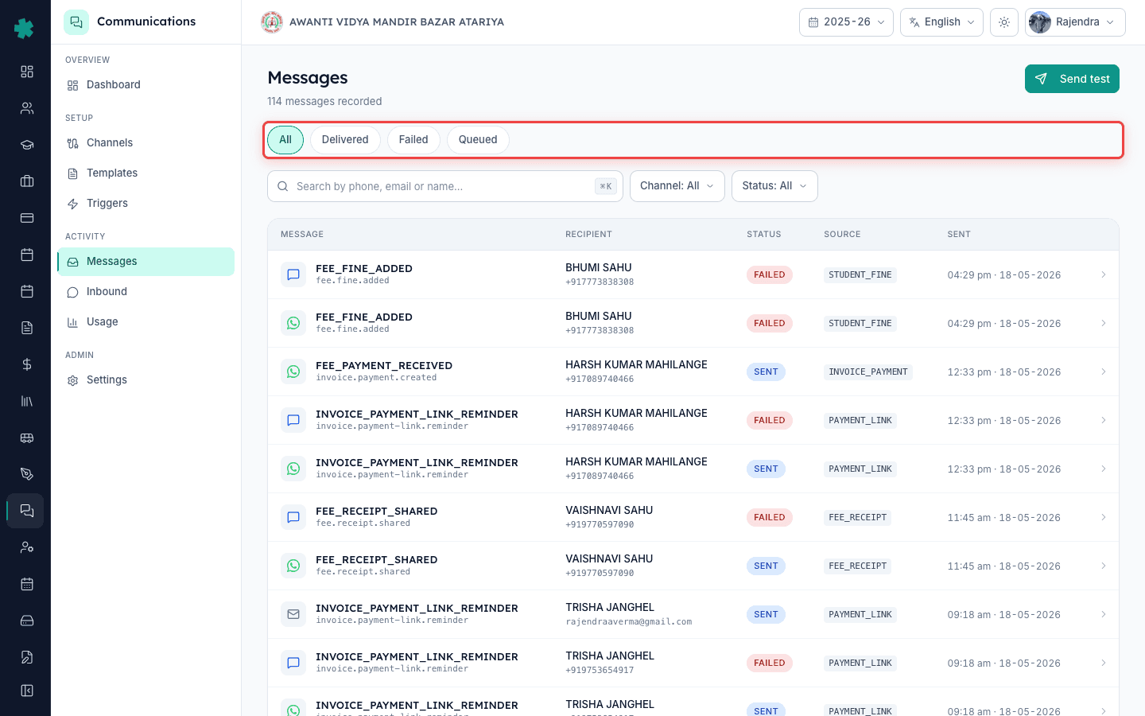This screenshot has height=716, width=1145.
Task: Click the RECIPIENT column header
Action: [x=588, y=235]
